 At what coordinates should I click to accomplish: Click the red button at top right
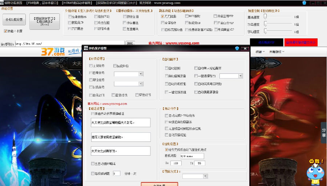[301, 42]
